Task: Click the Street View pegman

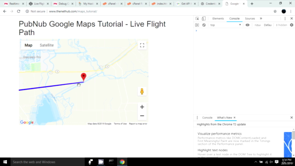Action: 142,91
